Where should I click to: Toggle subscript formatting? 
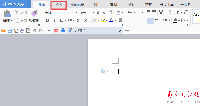[86, 20]
